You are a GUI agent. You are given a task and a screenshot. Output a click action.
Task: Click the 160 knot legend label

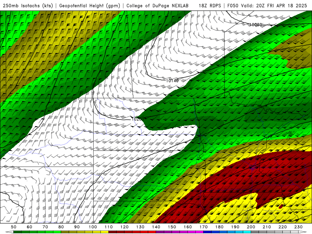(188, 227)
